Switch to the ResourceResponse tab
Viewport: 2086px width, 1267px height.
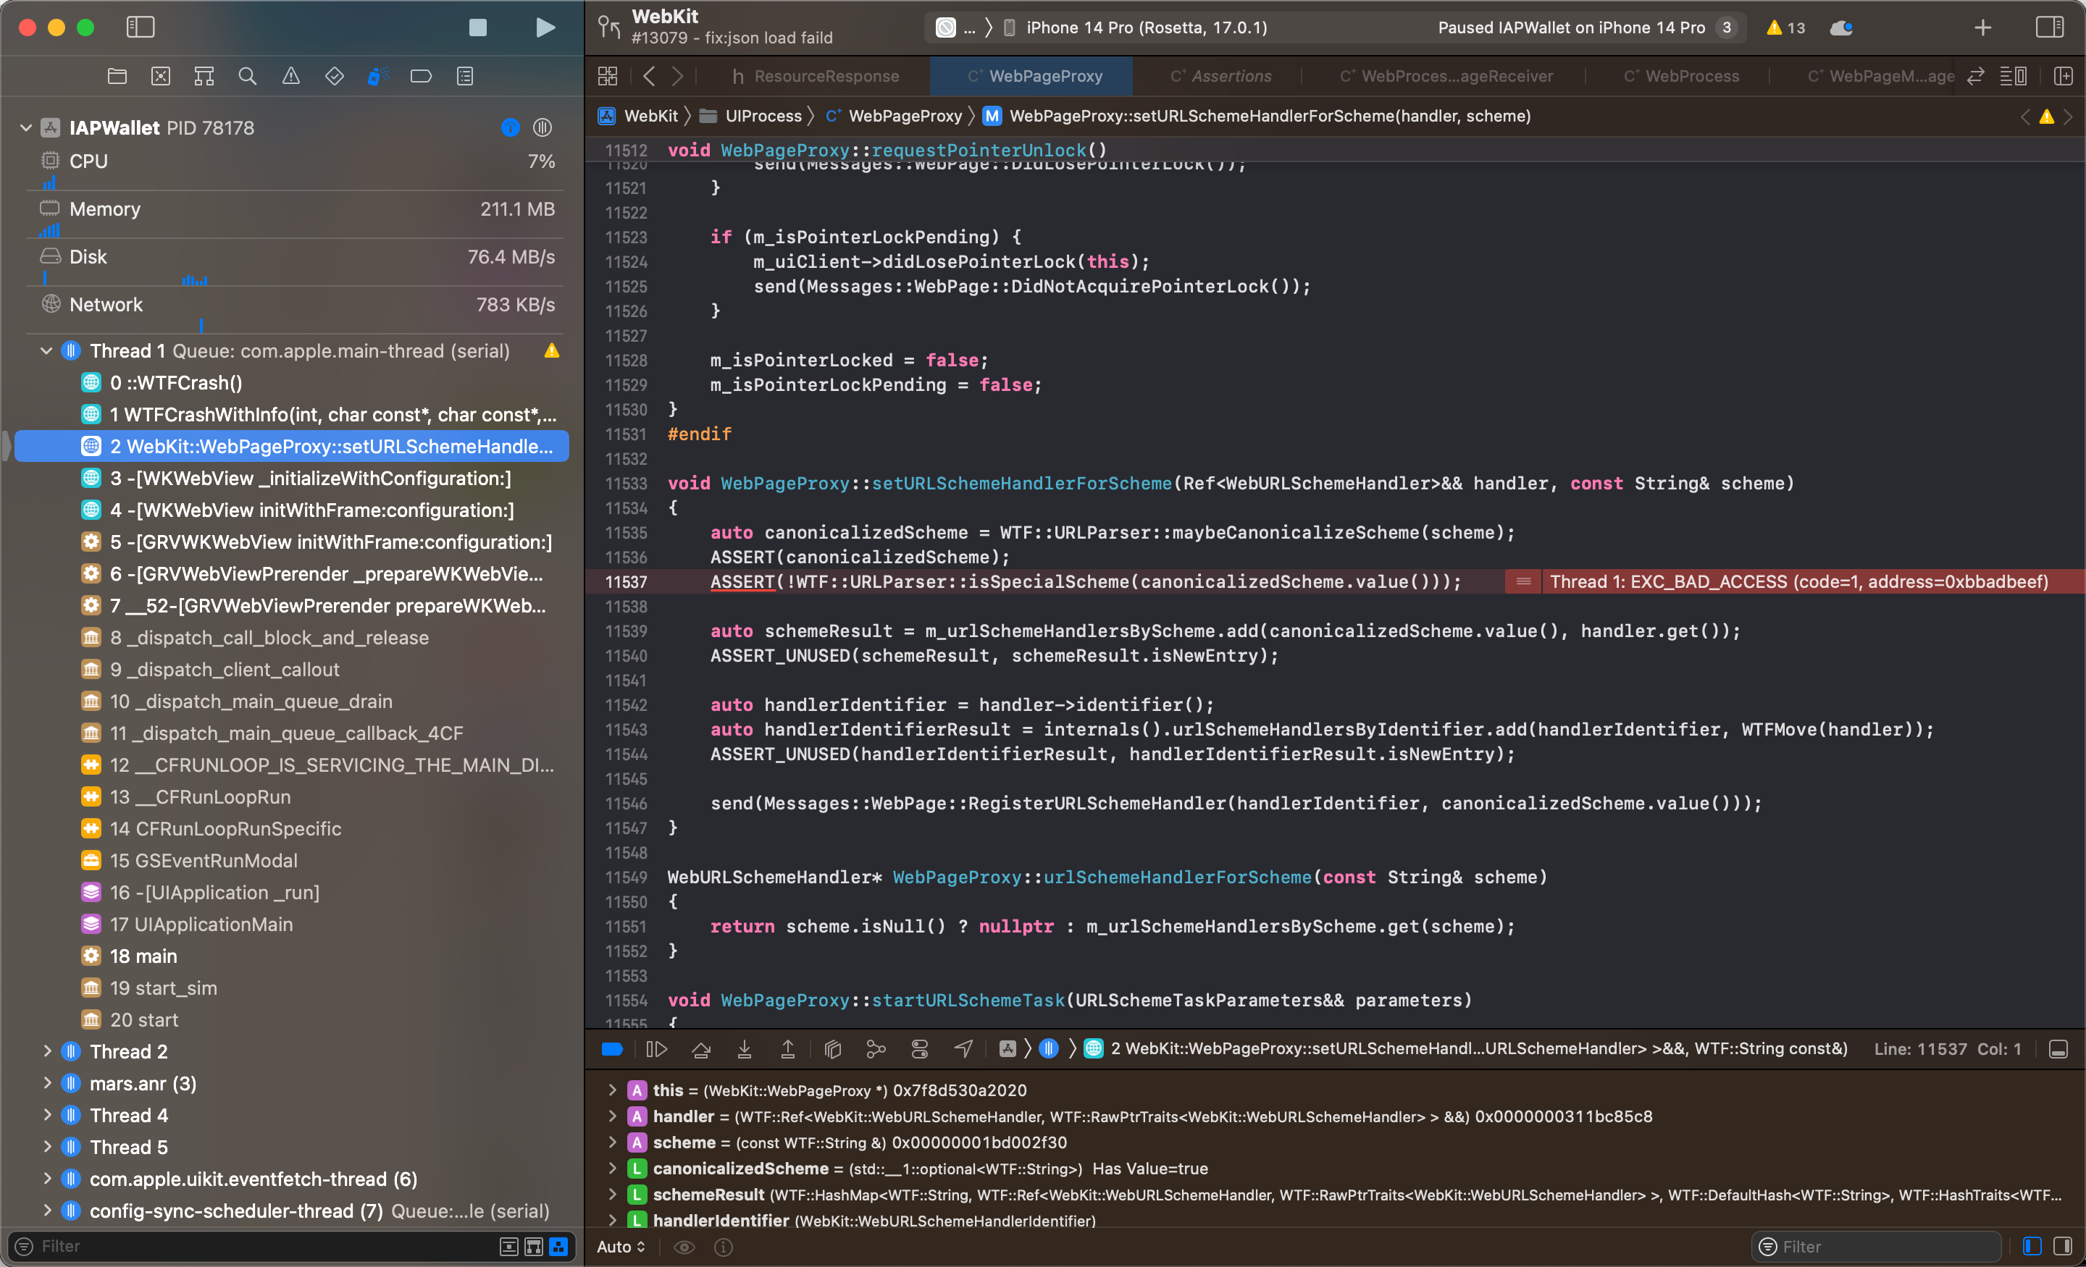click(814, 76)
